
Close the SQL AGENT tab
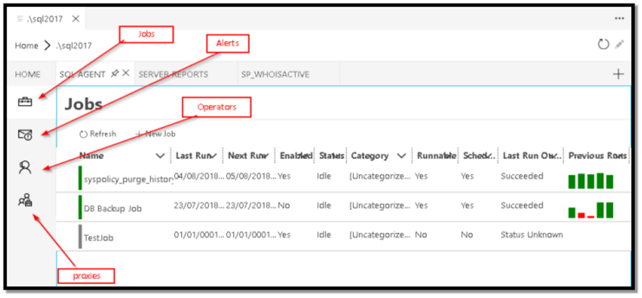126,73
